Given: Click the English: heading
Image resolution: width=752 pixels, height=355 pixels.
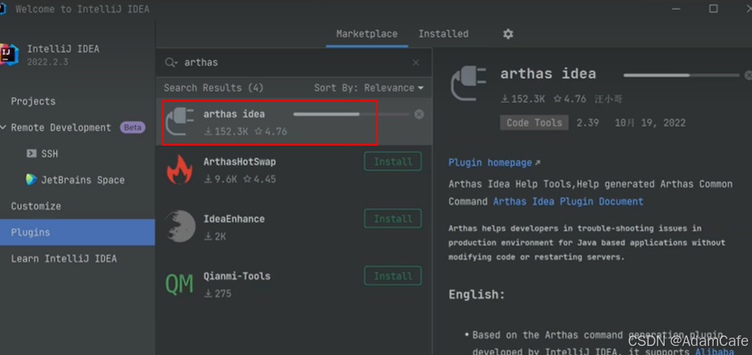Looking at the screenshot, I should [477, 295].
